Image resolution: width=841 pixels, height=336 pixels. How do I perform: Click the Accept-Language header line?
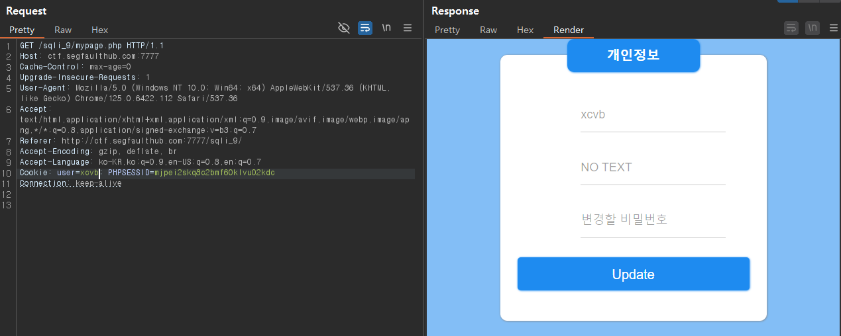140,162
